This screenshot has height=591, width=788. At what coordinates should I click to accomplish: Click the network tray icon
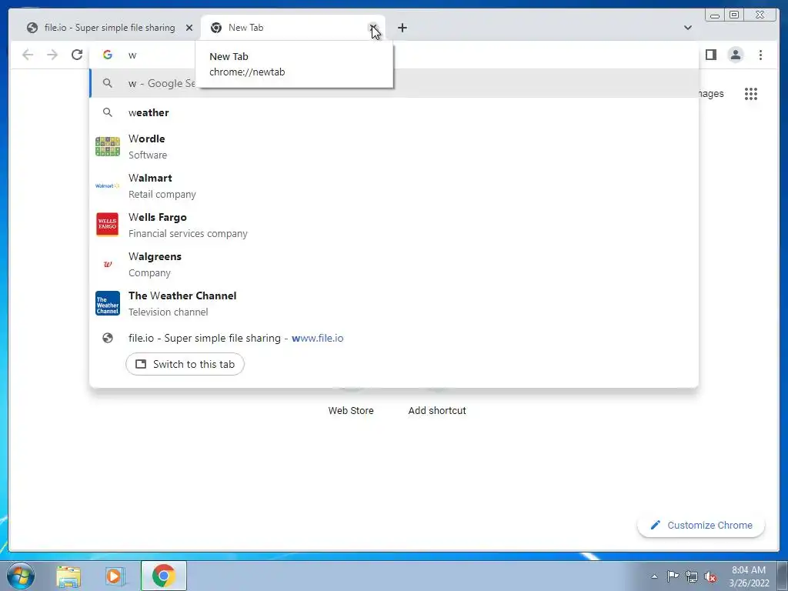(692, 576)
